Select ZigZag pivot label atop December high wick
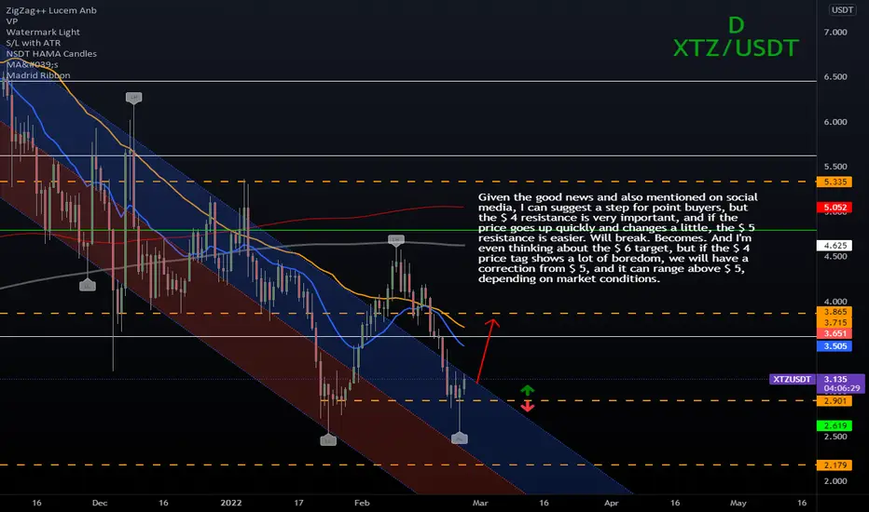This screenshot has height=512, width=869. 133,98
